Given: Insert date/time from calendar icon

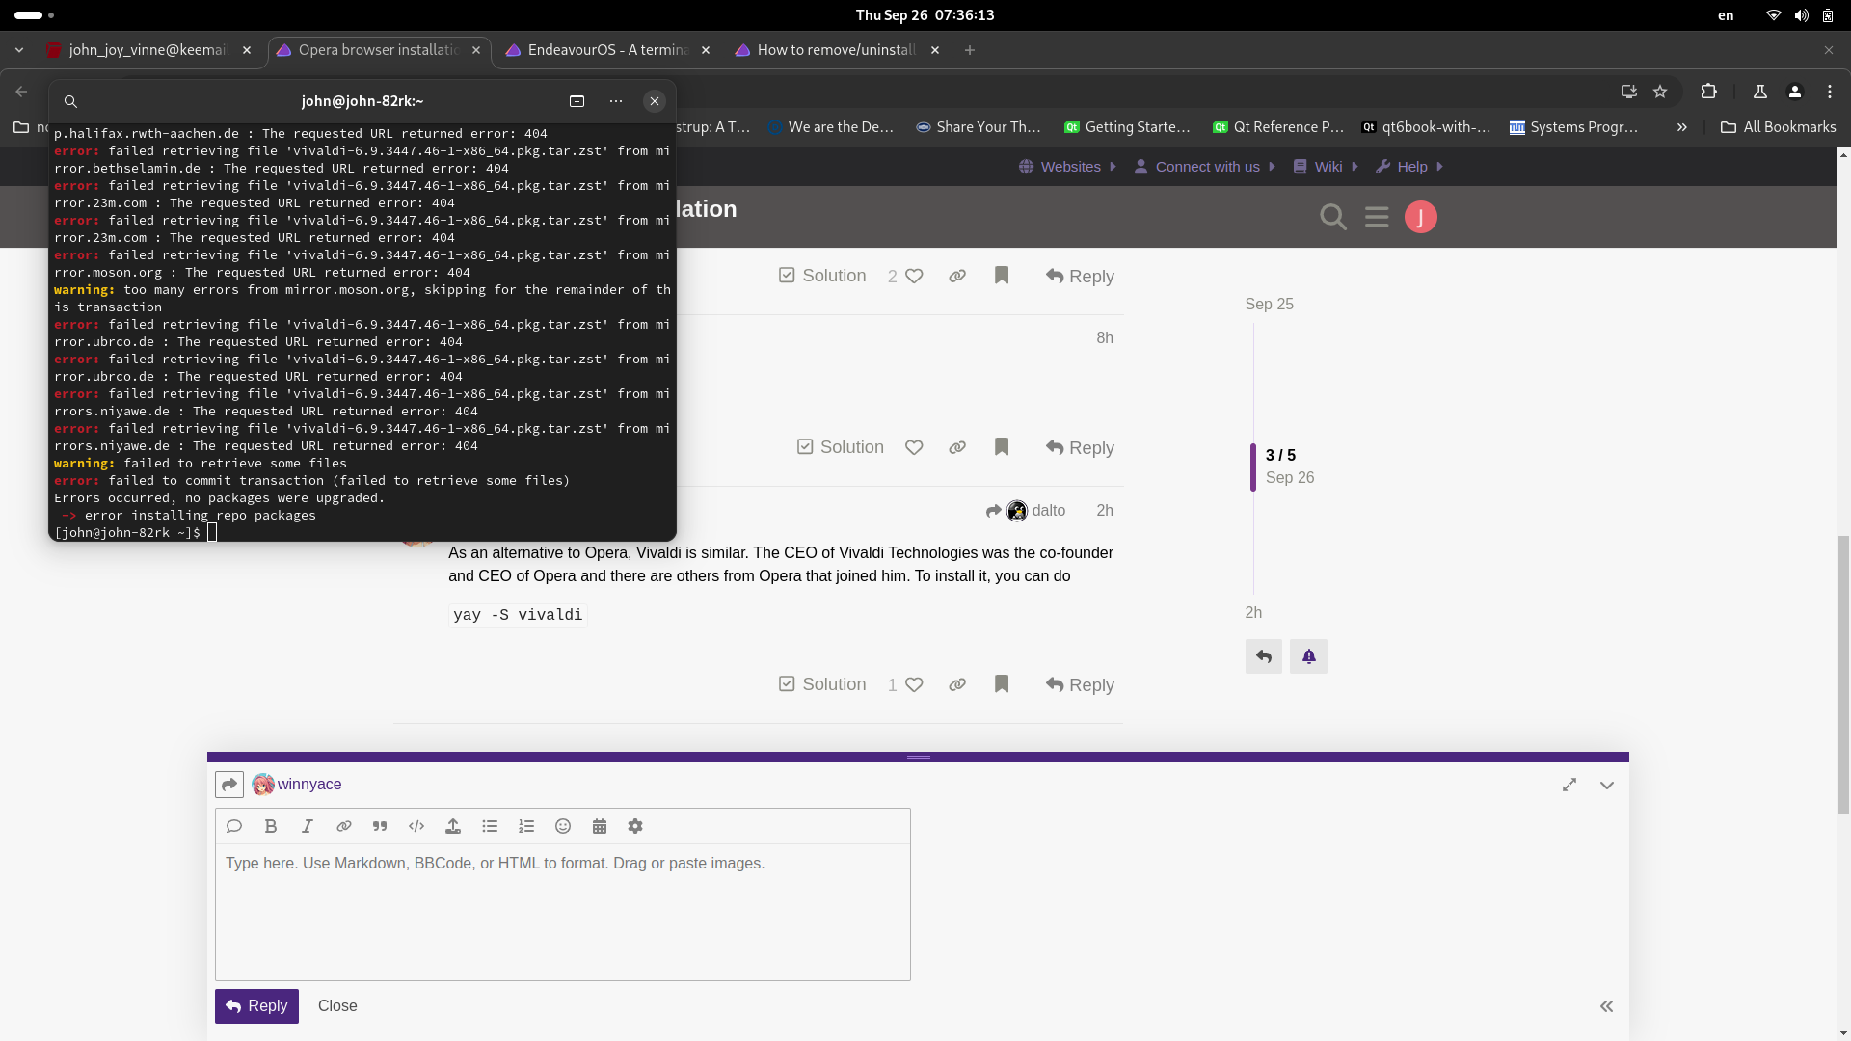Looking at the screenshot, I should (x=600, y=826).
